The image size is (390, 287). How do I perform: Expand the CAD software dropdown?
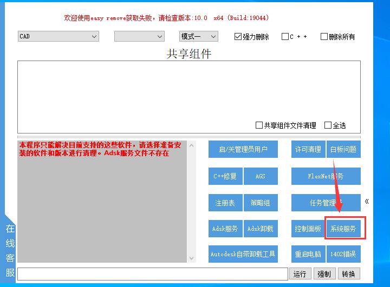point(58,36)
